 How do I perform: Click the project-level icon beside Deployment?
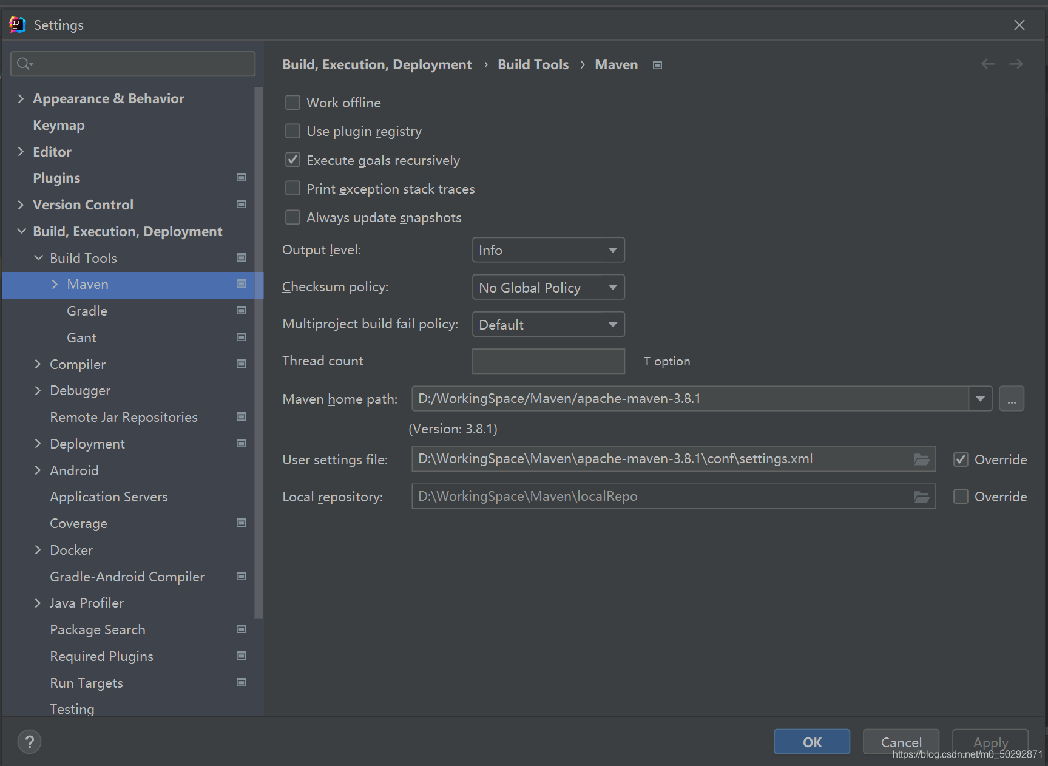pyautogui.click(x=241, y=444)
